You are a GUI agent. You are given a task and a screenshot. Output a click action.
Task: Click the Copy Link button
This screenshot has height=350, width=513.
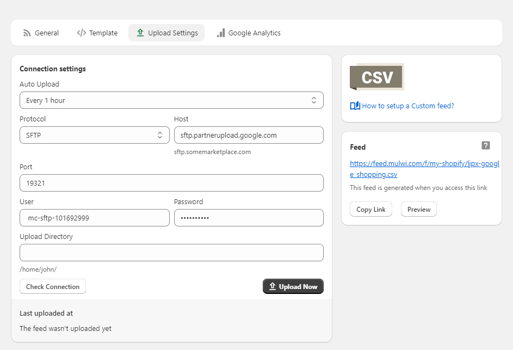coord(370,209)
